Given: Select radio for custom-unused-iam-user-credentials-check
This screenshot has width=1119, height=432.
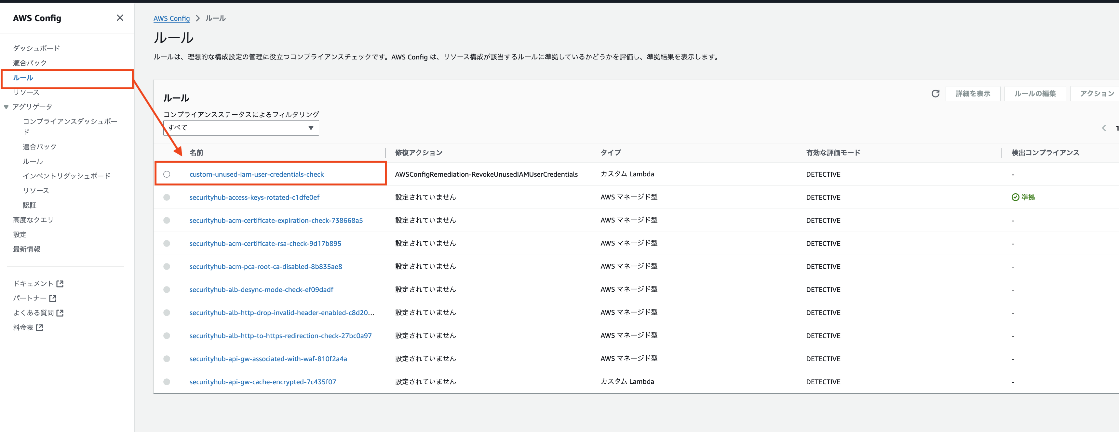Looking at the screenshot, I should 167,174.
